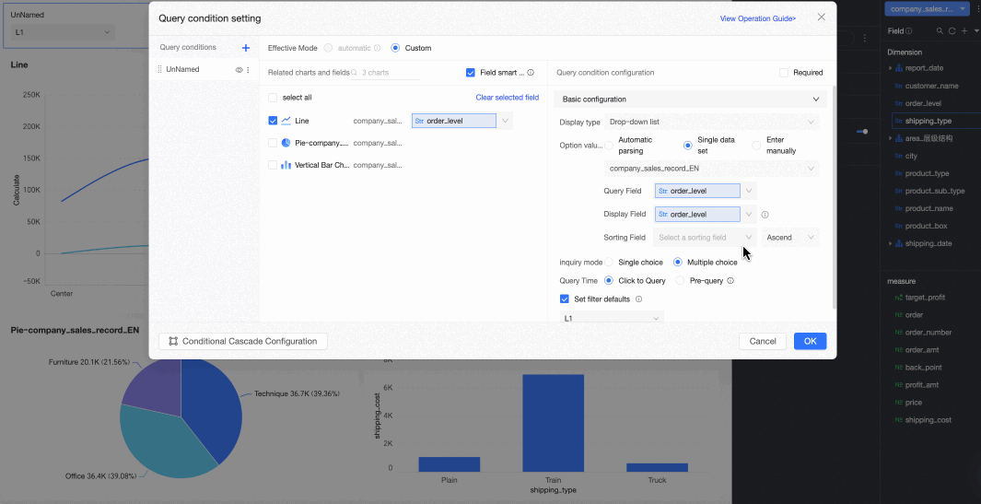Click info icon beside Set filter defaults
981x504 pixels.
pyautogui.click(x=638, y=299)
